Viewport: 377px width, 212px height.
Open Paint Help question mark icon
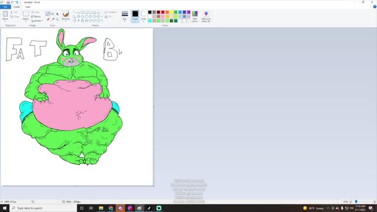click(x=375, y=6)
